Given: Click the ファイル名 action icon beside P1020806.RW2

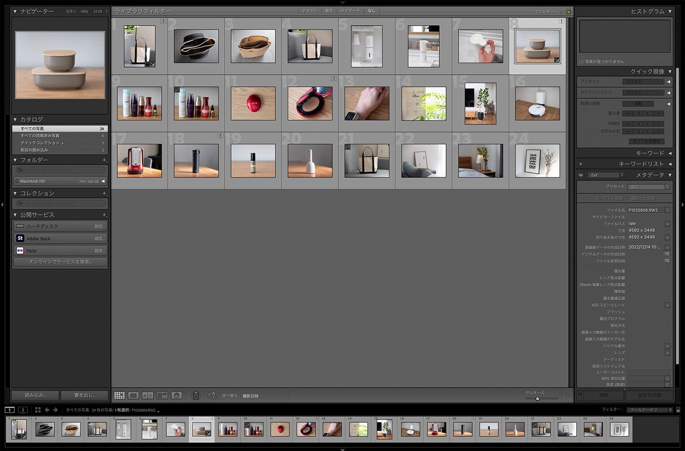Looking at the screenshot, I should [667, 210].
